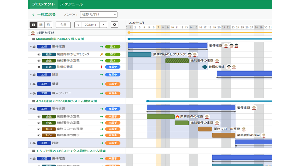The height and width of the screenshot is (166, 300).
Task: Click the grid icon next to Morinohi商事 project
Action: pyautogui.click(x=33, y=39)
